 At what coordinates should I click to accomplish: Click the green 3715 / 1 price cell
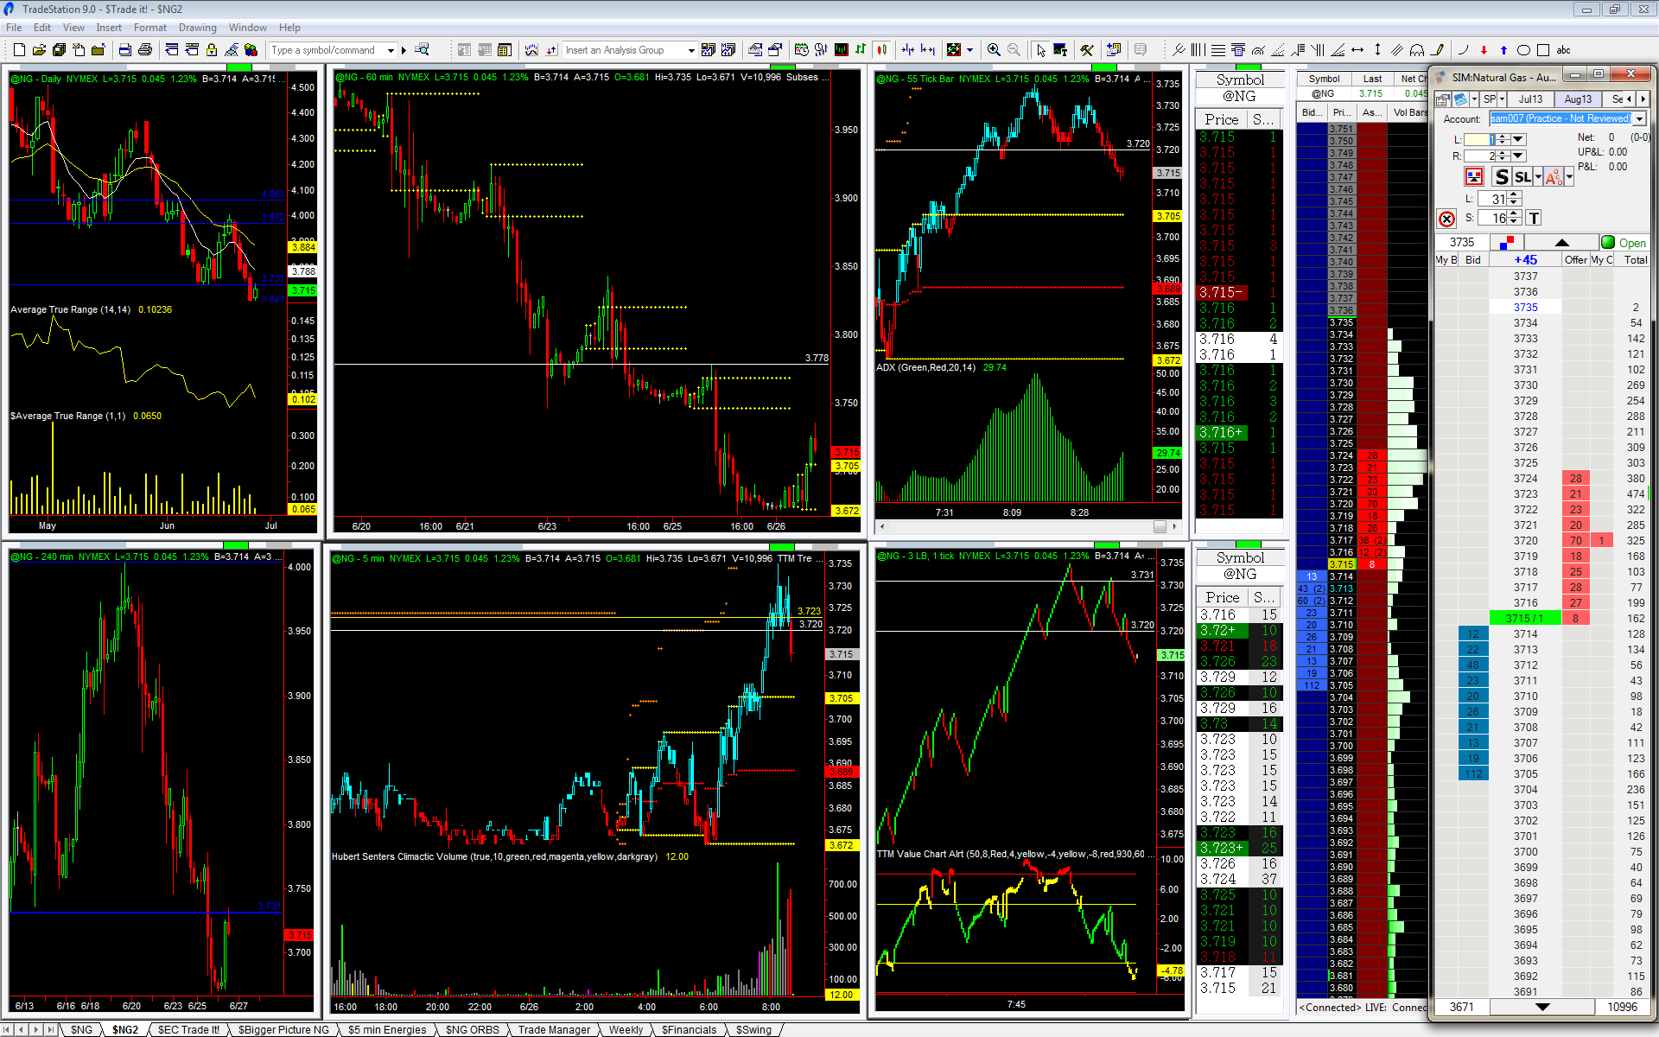tap(1525, 618)
